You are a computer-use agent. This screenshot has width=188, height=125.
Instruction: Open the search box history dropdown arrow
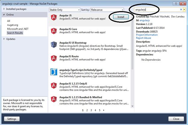(x=184, y=9)
